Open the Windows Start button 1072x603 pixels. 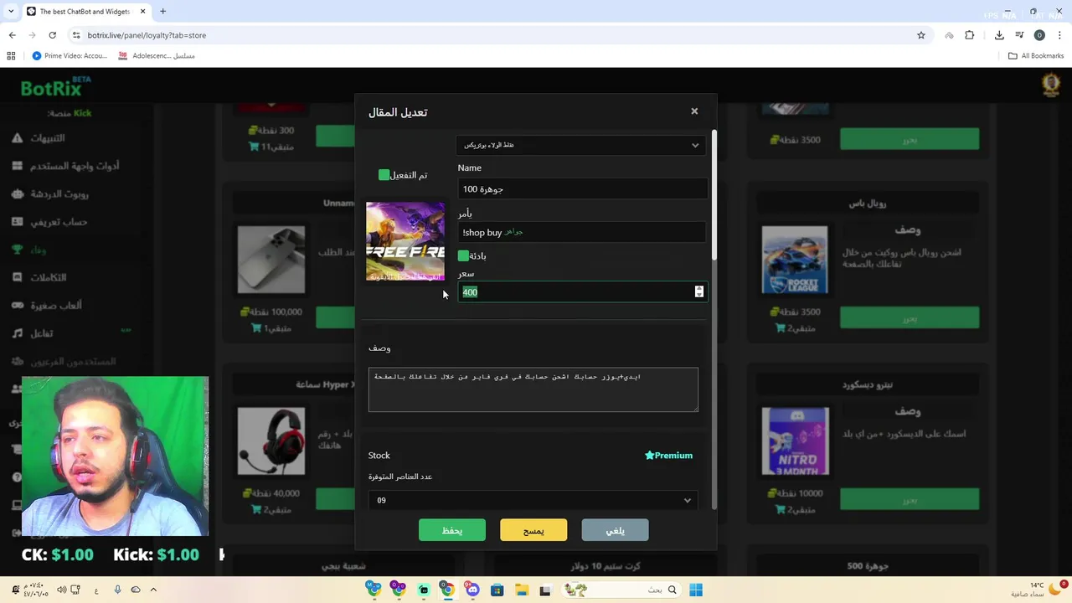tap(696, 590)
